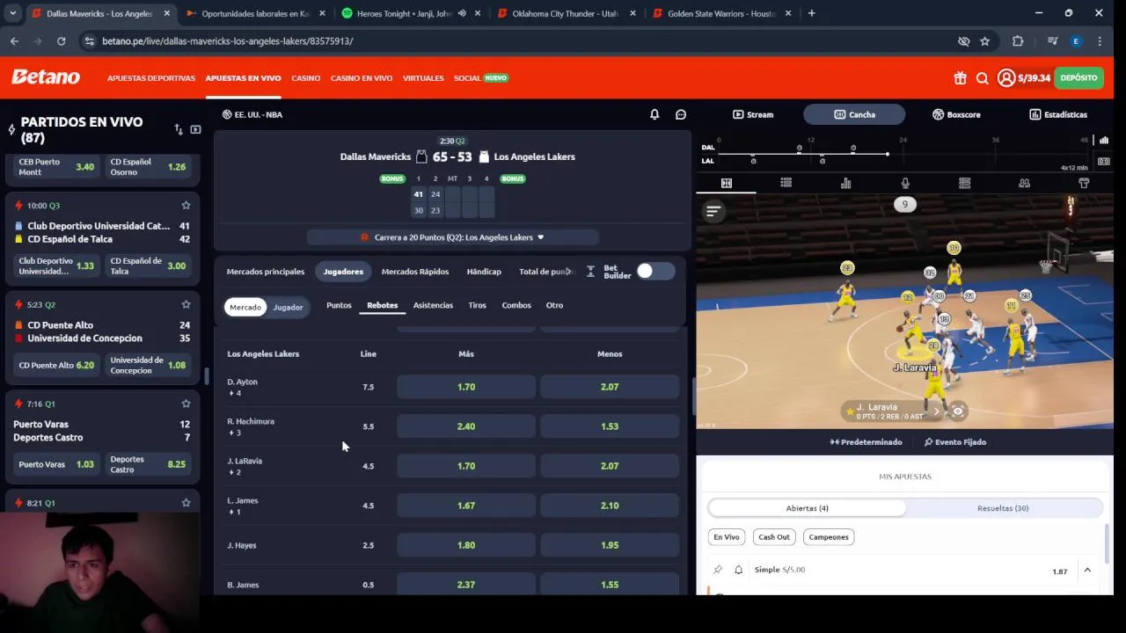Click the green DEPÓSITO button
The image size is (1126, 633).
[x=1078, y=78]
